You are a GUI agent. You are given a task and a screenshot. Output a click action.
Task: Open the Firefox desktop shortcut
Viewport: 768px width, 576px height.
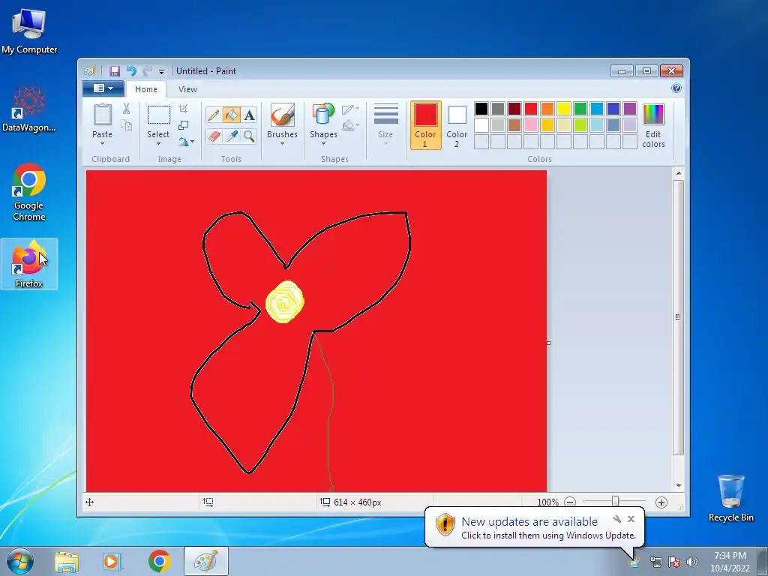pyautogui.click(x=29, y=264)
